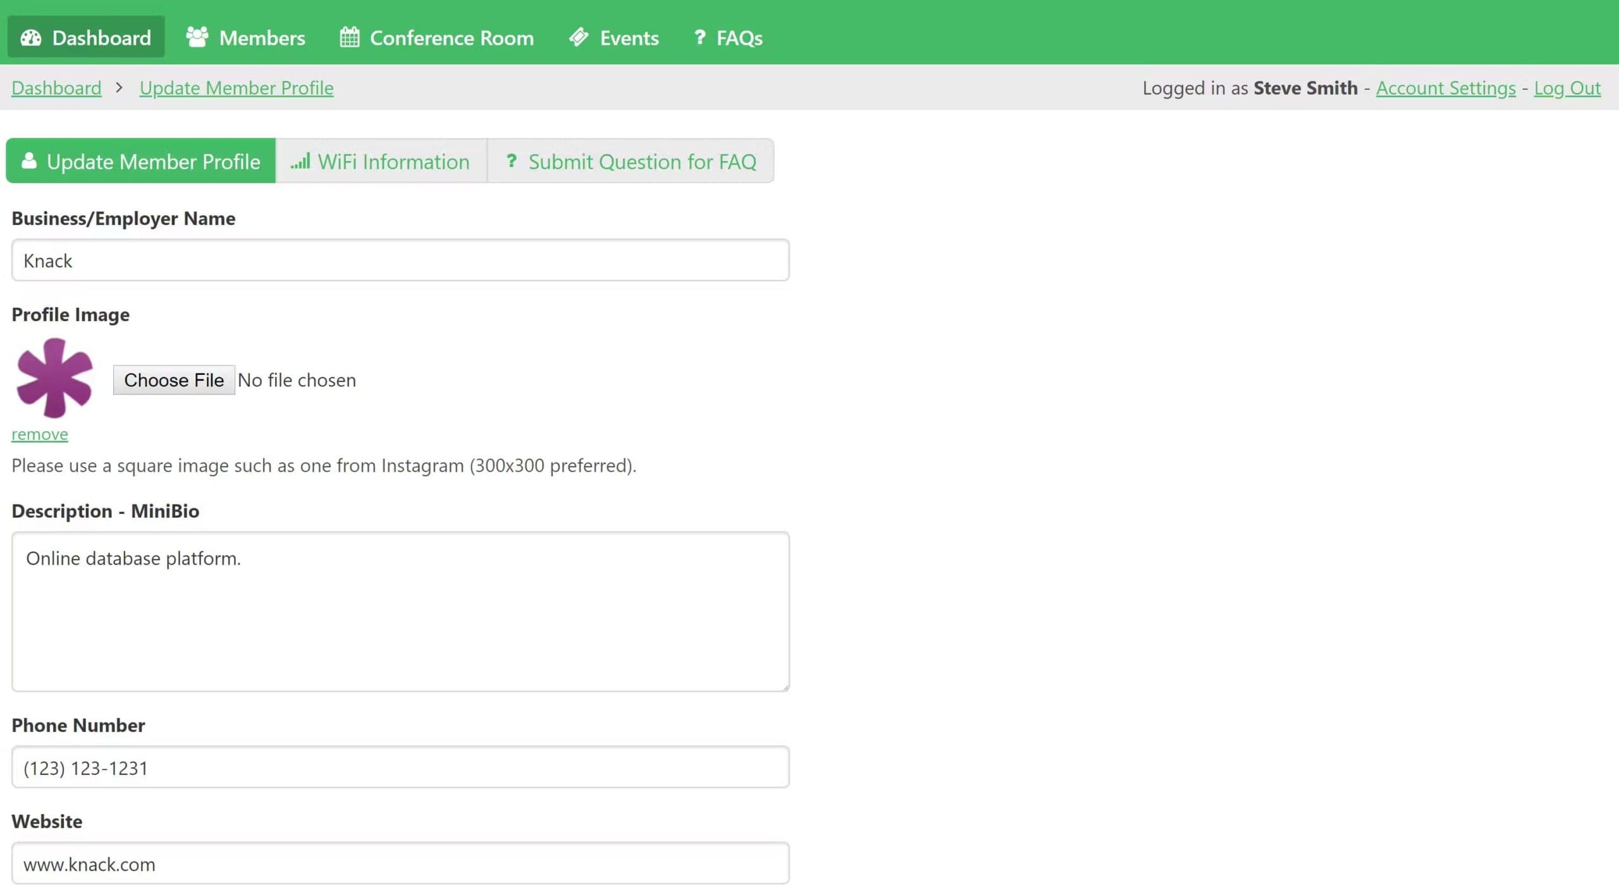Click the remove link under profile image
The image size is (1619, 885).
(39, 434)
